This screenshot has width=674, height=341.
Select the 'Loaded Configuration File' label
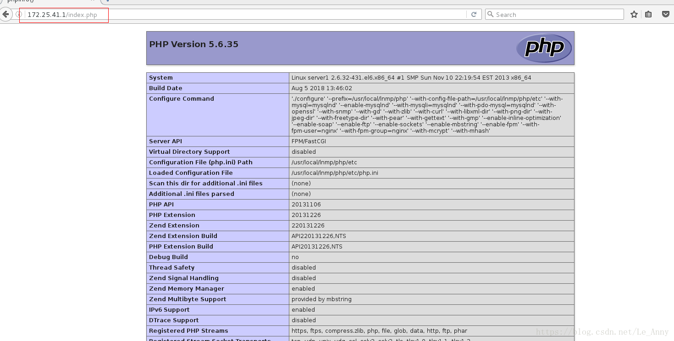[x=191, y=173]
